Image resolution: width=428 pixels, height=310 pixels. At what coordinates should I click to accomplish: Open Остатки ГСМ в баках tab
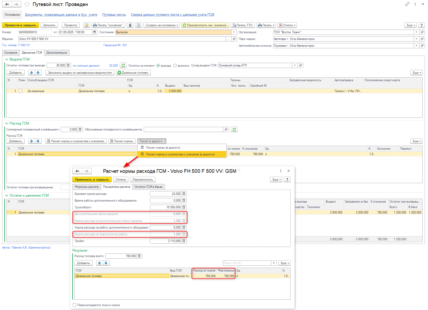click(148, 187)
